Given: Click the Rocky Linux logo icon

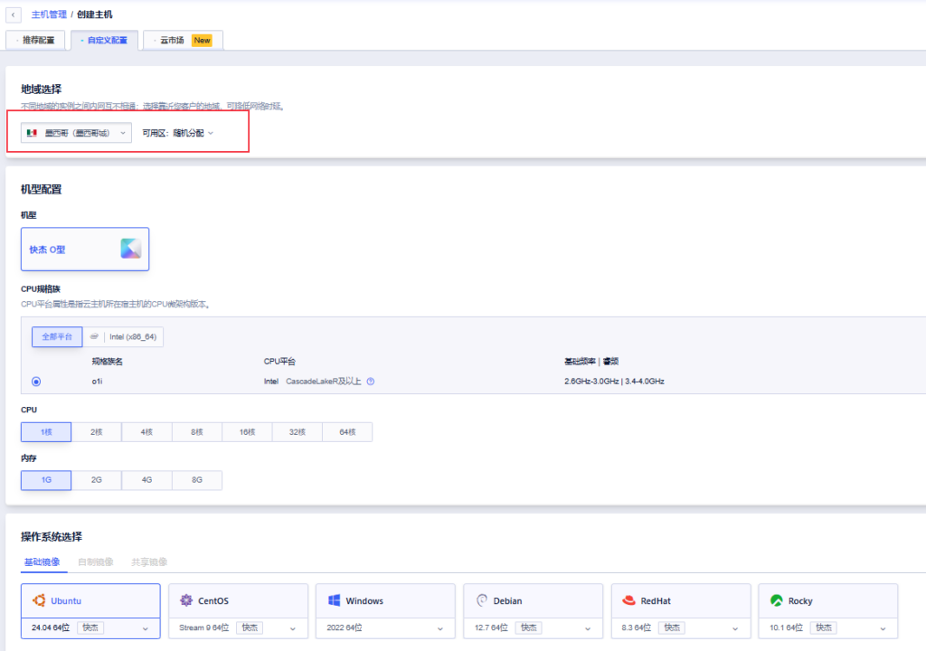Looking at the screenshot, I should tap(777, 600).
